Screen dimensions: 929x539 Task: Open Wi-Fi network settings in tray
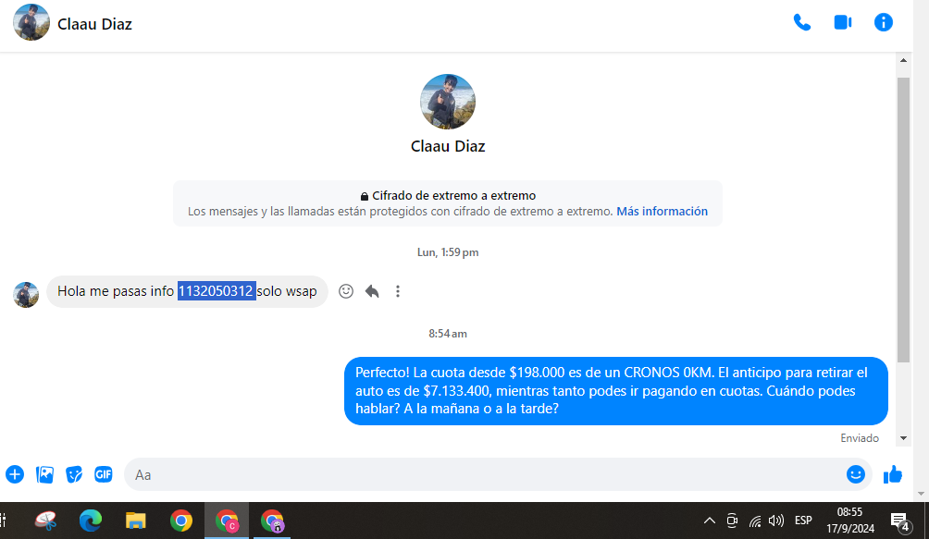[x=755, y=521]
